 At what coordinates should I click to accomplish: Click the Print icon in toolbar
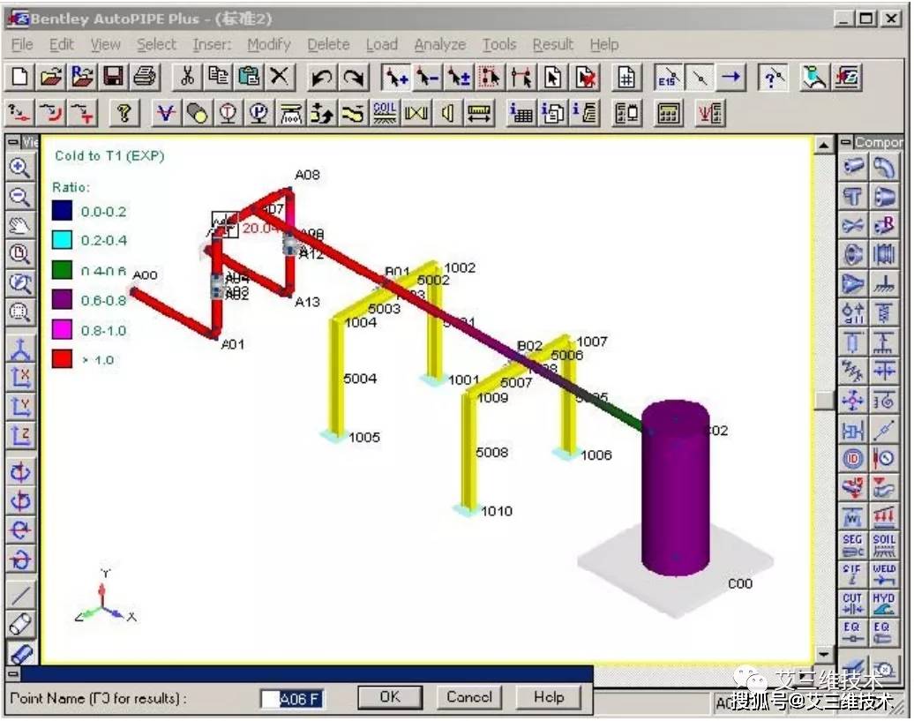(x=144, y=78)
